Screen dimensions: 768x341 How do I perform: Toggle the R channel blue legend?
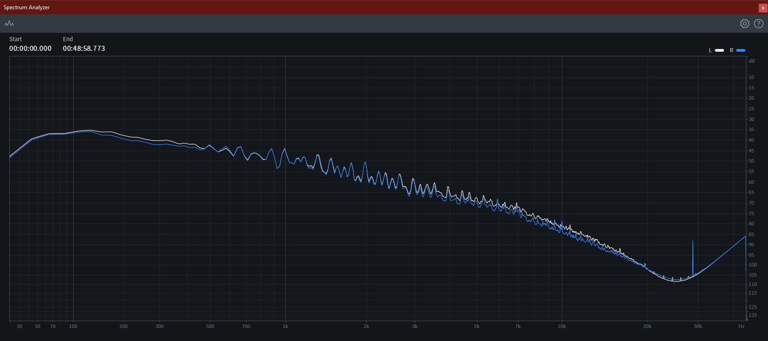coord(737,50)
